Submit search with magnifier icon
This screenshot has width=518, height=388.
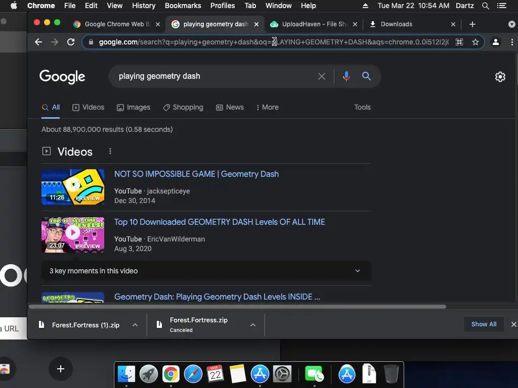(366, 76)
